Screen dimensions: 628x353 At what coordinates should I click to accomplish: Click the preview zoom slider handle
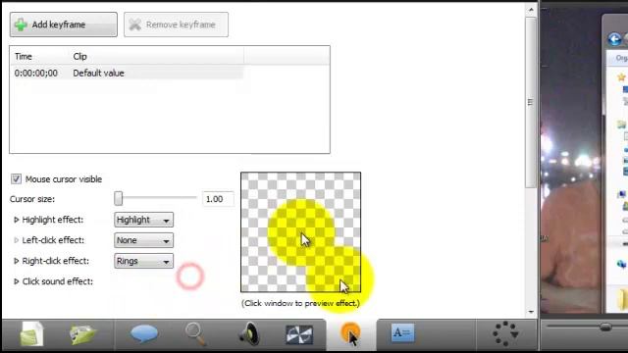605,327
